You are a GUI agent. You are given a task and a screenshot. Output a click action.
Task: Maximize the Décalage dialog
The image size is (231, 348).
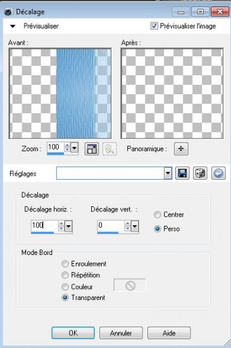click(201, 11)
